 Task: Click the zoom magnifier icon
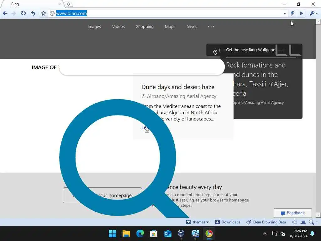[x=311, y=222]
